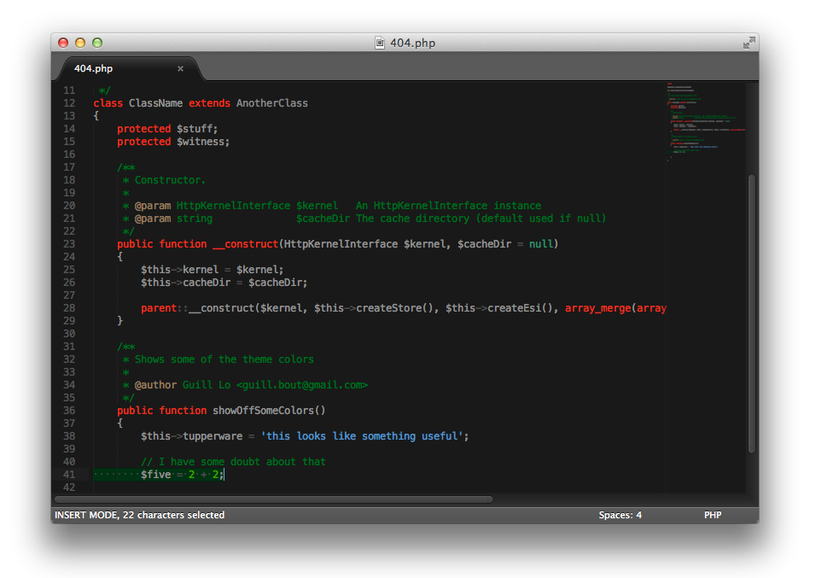Click the 'Constructor.' comment text

tap(170, 180)
